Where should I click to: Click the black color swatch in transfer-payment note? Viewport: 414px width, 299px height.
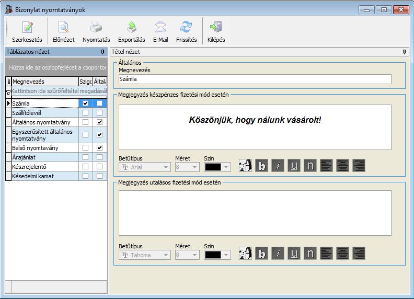(213, 255)
